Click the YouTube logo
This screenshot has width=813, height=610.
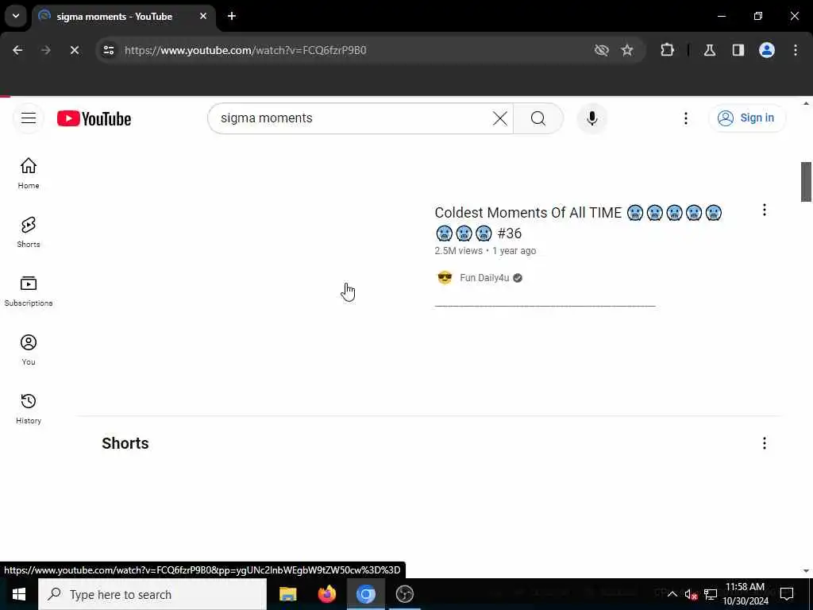pos(94,119)
